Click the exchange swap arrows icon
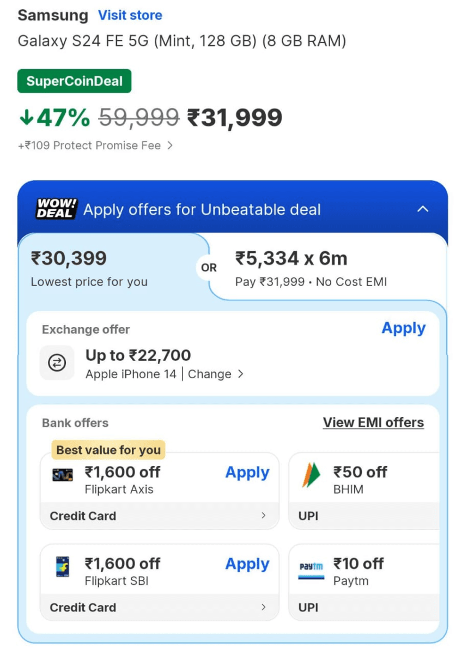This screenshot has height=654, width=462. pyautogui.click(x=57, y=362)
